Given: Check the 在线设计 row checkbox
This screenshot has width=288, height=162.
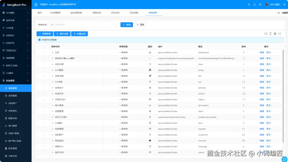Looking at the screenshot, I should (43, 88).
